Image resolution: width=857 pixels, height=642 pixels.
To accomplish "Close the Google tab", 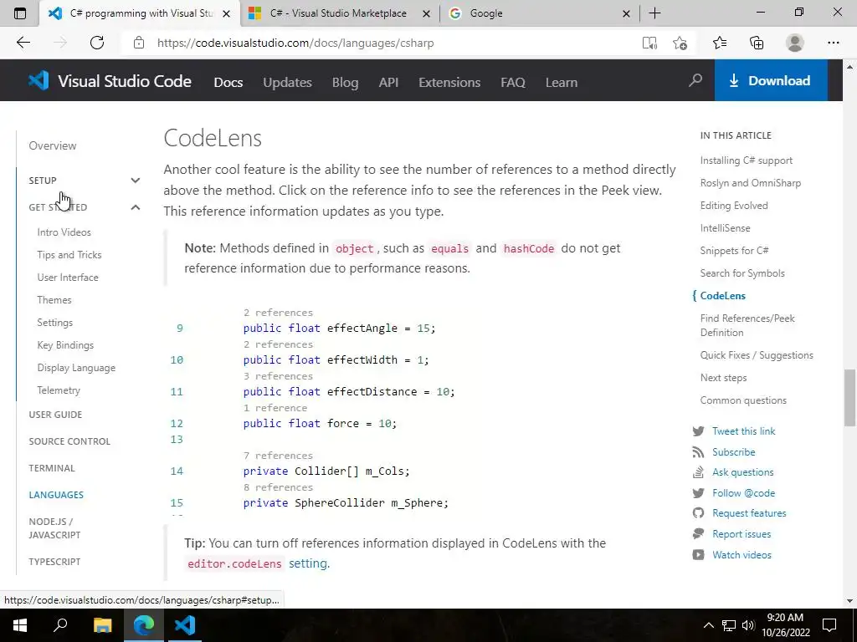I will pos(626,13).
